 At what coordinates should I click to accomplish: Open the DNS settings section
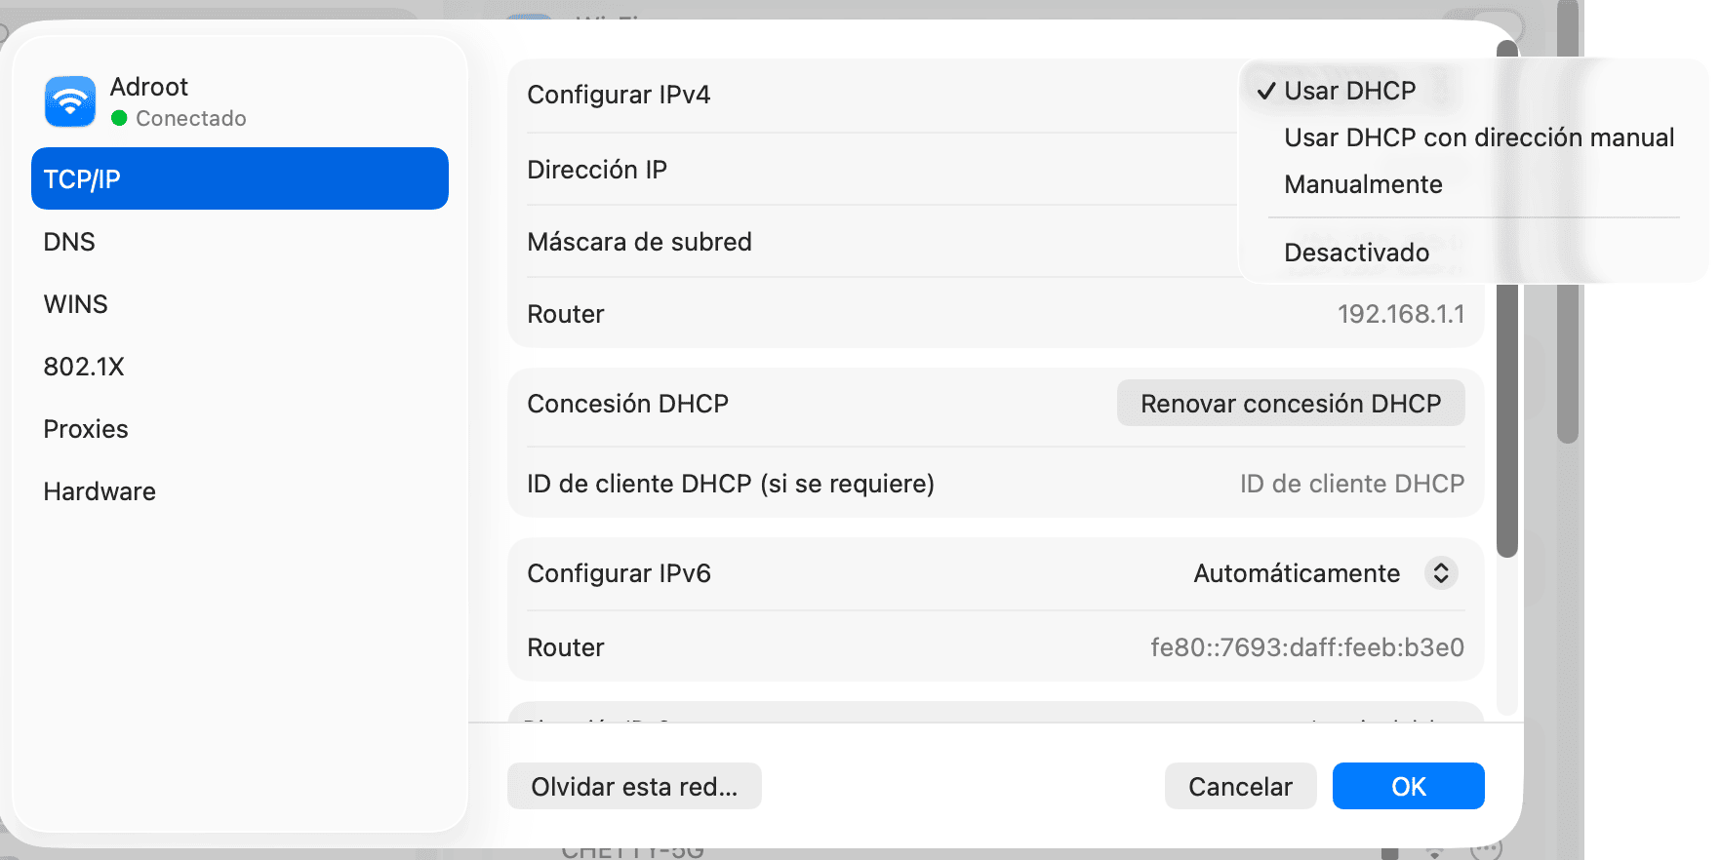click(68, 241)
